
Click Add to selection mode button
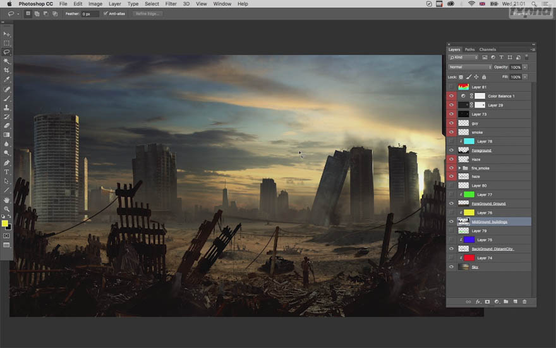coord(37,13)
